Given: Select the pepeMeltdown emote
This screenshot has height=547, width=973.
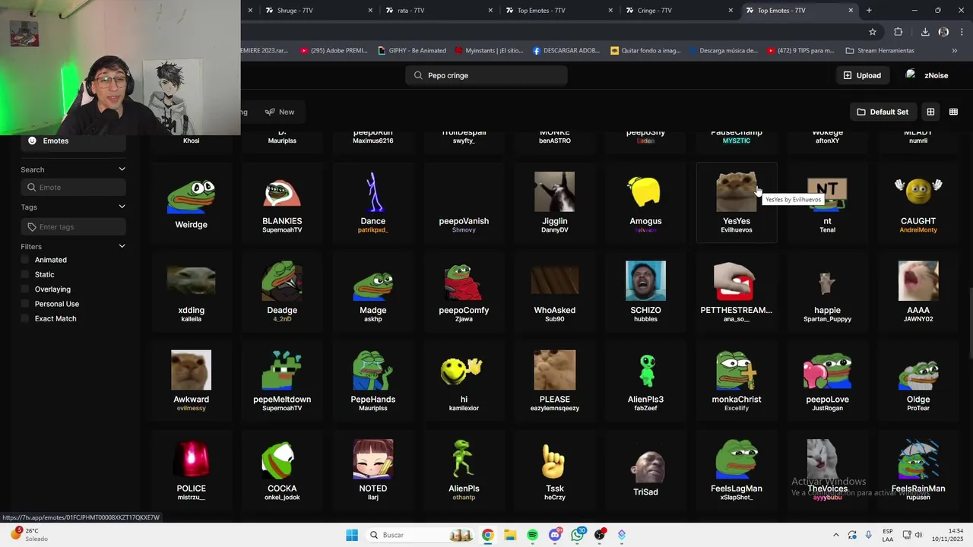Looking at the screenshot, I should 282,380.
